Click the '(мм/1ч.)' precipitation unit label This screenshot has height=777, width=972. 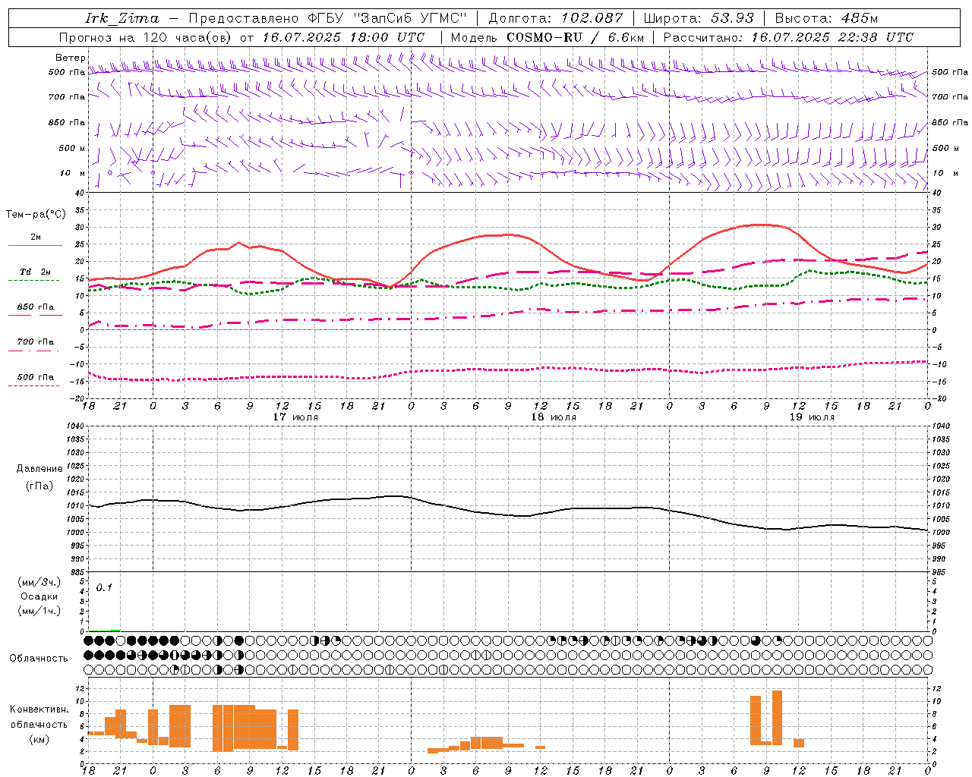(39, 611)
